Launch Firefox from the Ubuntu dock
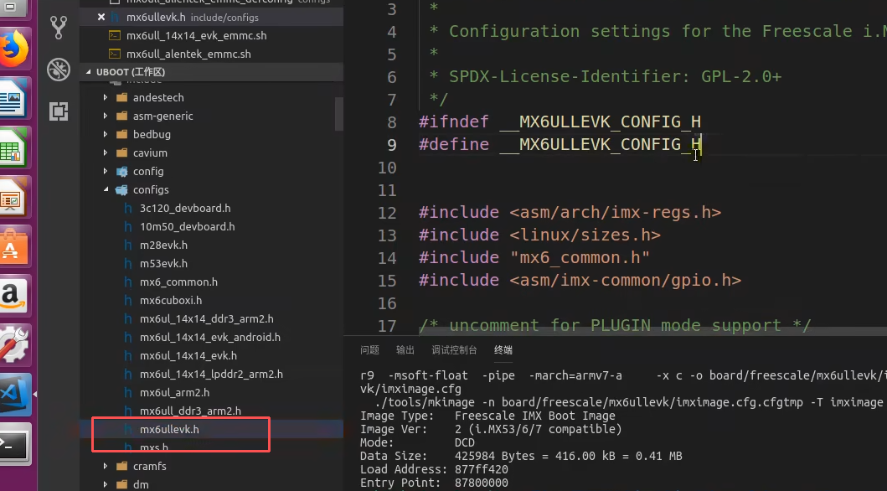Viewport: 887px width, 491px height. tap(15, 49)
